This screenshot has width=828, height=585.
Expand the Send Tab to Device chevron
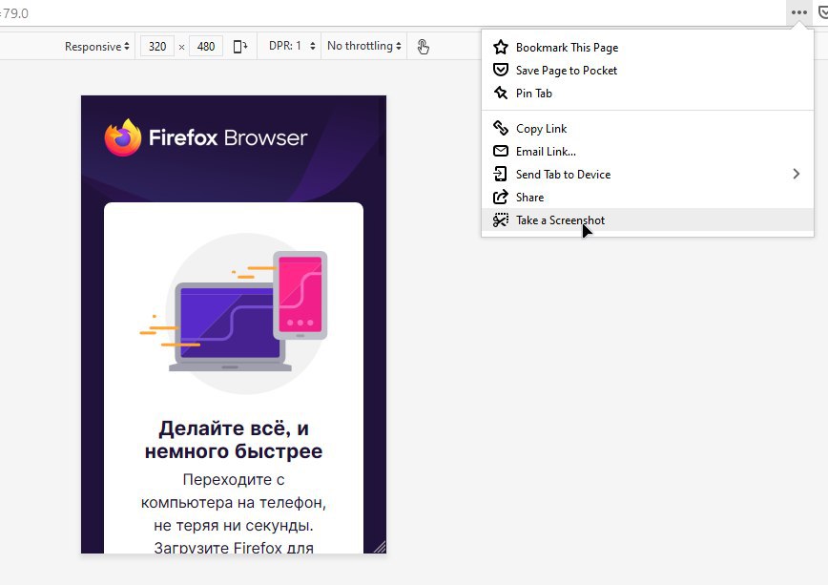[797, 174]
